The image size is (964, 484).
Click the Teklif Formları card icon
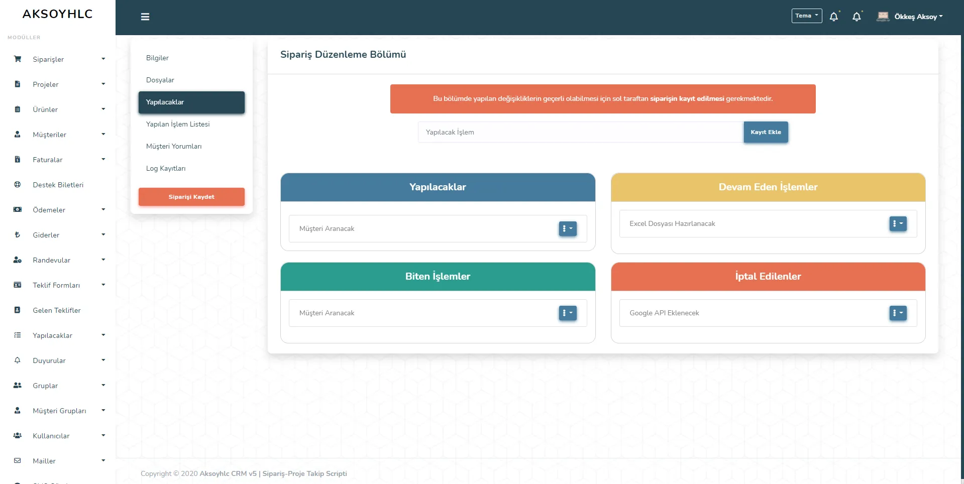[x=18, y=285]
